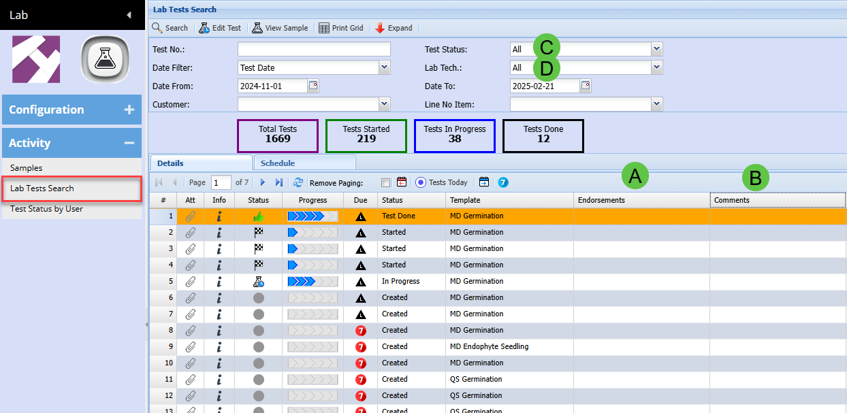Click the Search toolbar button

[170, 28]
